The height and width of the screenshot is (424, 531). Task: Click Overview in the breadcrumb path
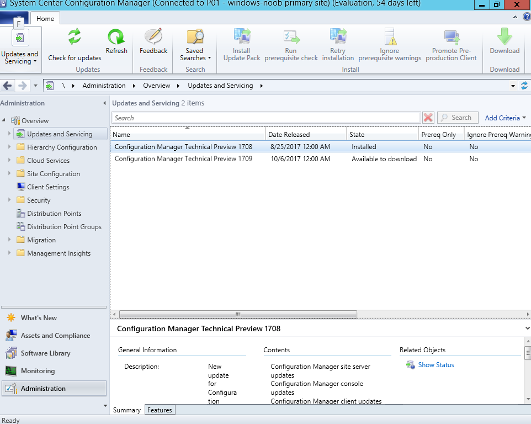tap(156, 86)
